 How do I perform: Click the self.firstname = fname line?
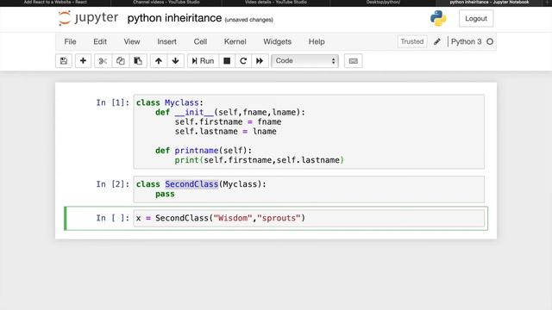228,122
